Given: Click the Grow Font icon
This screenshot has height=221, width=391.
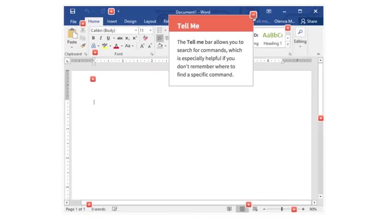Looking at the screenshot, I should [x=142, y=46].
